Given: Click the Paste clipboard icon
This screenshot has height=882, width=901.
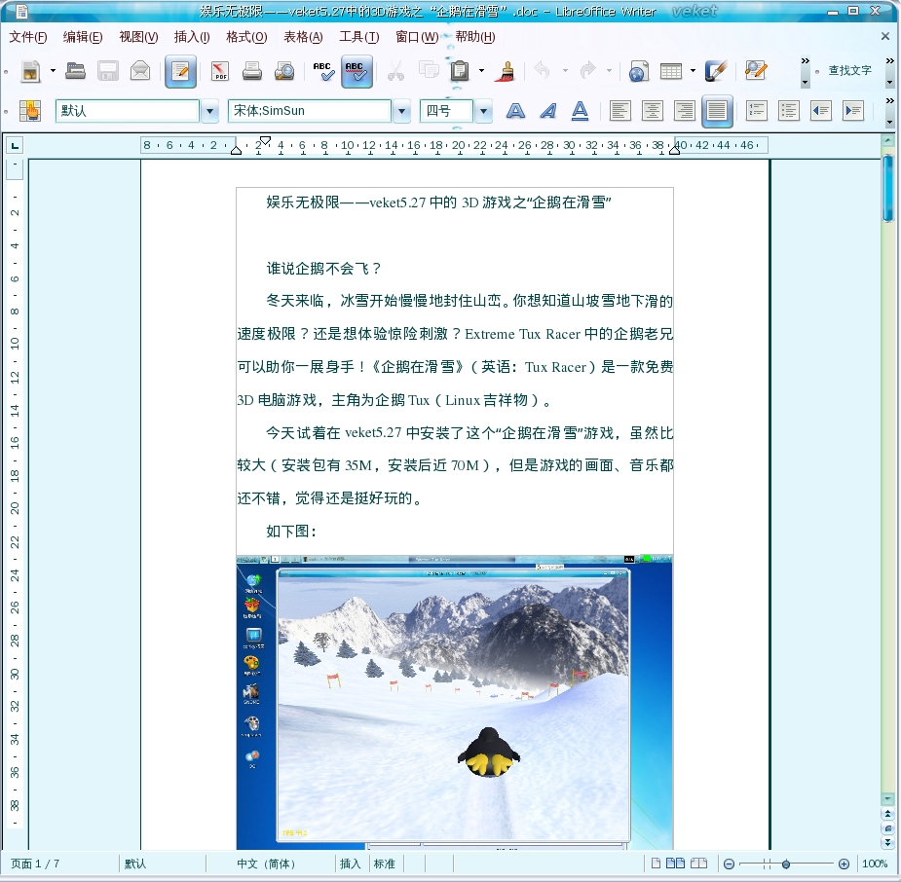Looking at the screenshot, I should point(460,71).
